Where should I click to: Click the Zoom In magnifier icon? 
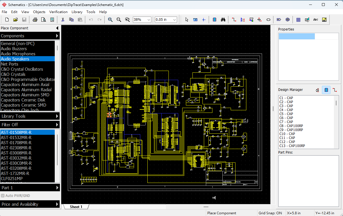(x=110, y=20)
